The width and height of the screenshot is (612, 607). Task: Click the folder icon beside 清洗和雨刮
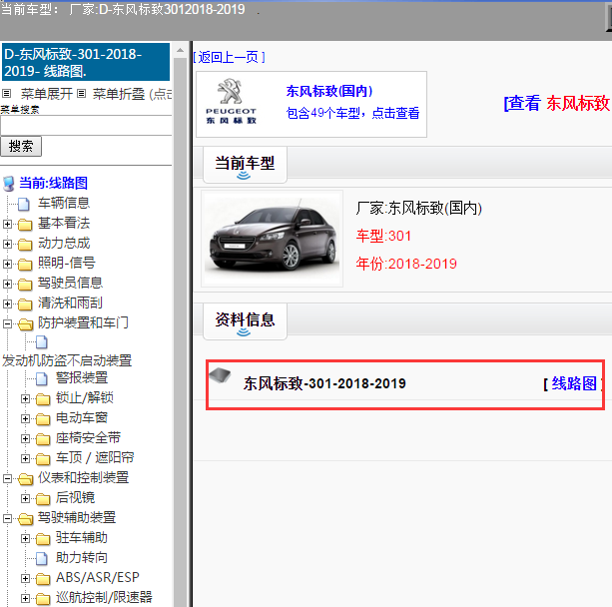(x=25, y=304)
